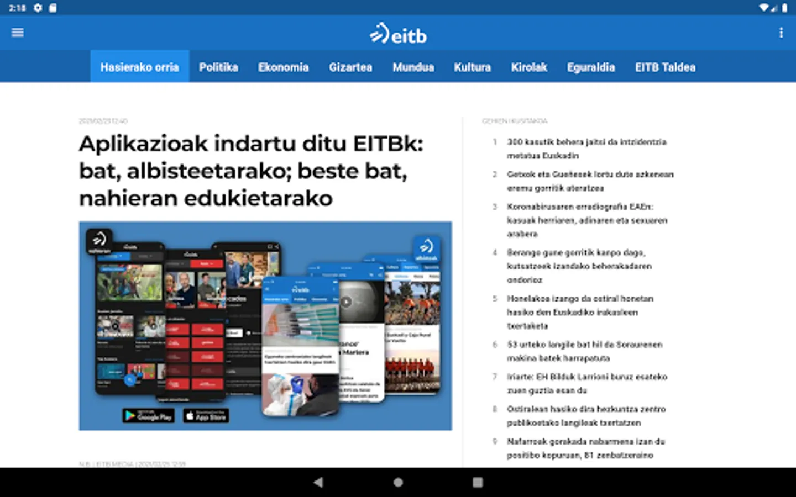The width and height of the screenshot is (796, 497).
Task: Open story 5 starting with Honelakoa izango da
Action: click(x=580, y=312)
